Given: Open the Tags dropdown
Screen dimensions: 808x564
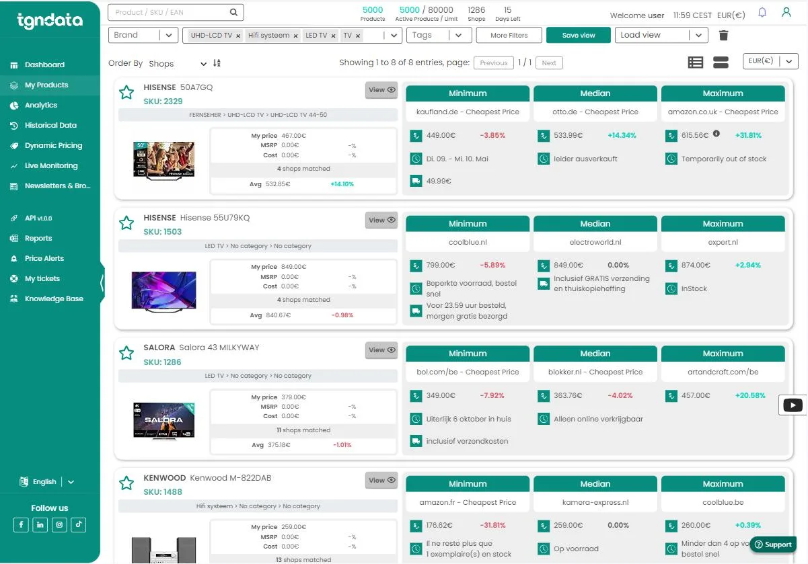Looking at the screenshot, I should [x=439, y=35].
